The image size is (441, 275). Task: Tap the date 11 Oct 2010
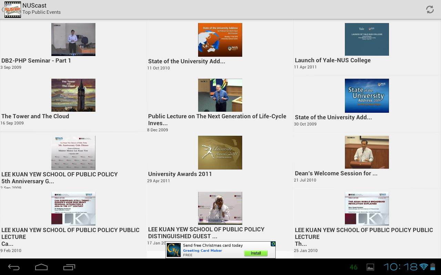tap(158, 68)
